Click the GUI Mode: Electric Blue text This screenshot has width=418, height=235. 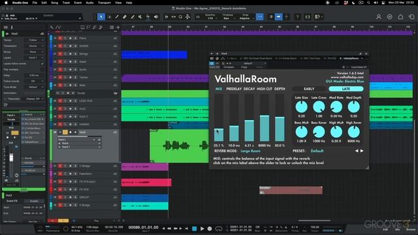tap(344, 81)
